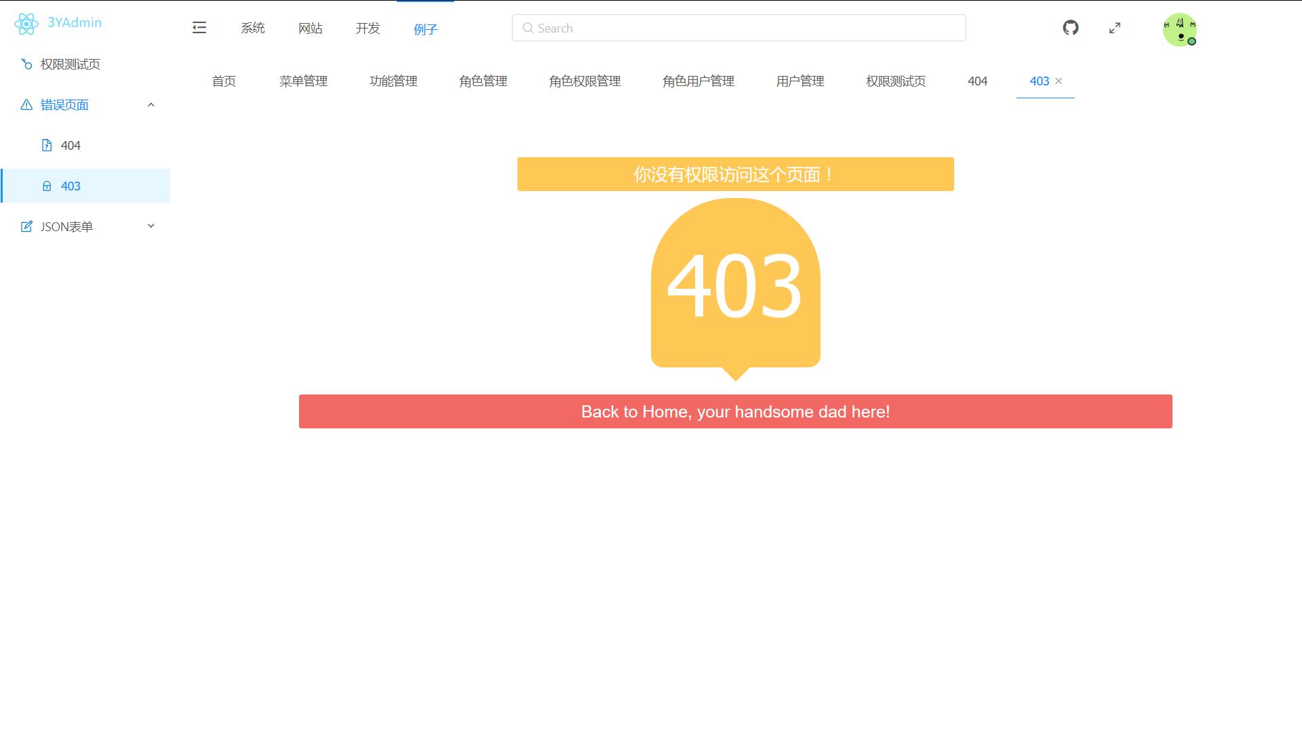This screenshot has height=732, width=1302.
Task: Close the 403 tab
Action: [1059, 81]
